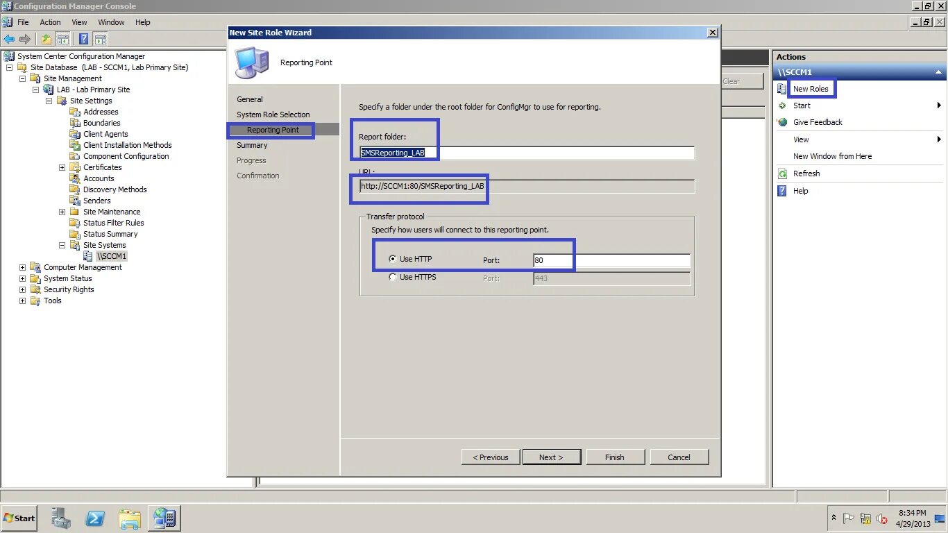
Task: Collapse the Site Database node
Action: point(9,67)
